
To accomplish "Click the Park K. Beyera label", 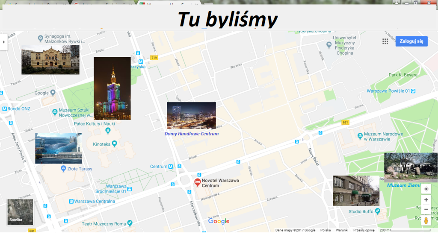I will 403,75.
